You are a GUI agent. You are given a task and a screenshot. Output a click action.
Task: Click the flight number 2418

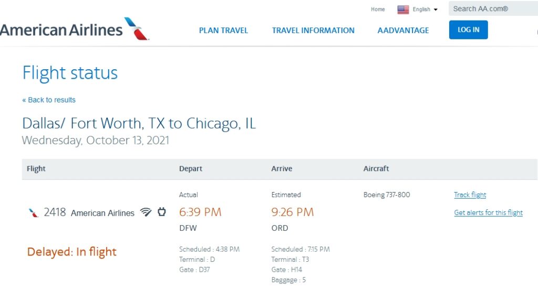(x=55, y=212)
